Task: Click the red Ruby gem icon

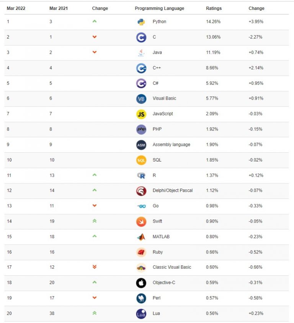Action: [x=141, y=252]
